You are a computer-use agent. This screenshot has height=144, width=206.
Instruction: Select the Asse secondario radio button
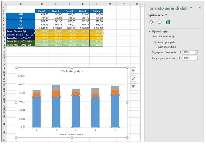156,46
